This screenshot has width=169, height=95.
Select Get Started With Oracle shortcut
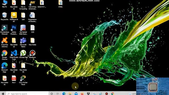tap(23, 30)
